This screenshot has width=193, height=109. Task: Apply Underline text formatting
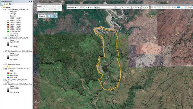coord(128,7)
